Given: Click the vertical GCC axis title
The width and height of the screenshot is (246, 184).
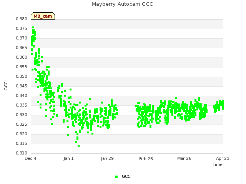Looking at the screenshot, I should (x=6, y=86).
